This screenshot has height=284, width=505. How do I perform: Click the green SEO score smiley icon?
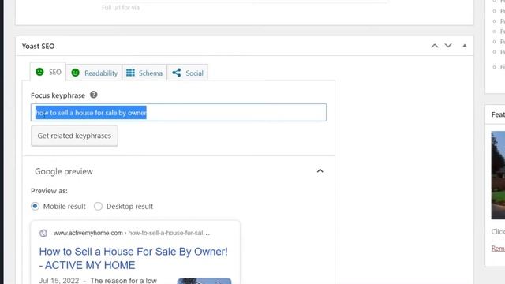pyautogui.click(x=39, y=72)
